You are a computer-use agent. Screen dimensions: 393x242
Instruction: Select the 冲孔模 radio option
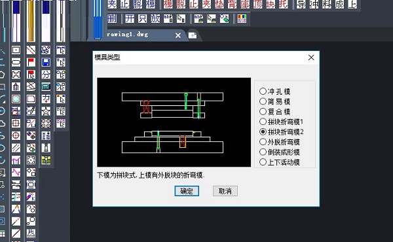point(274,92)
